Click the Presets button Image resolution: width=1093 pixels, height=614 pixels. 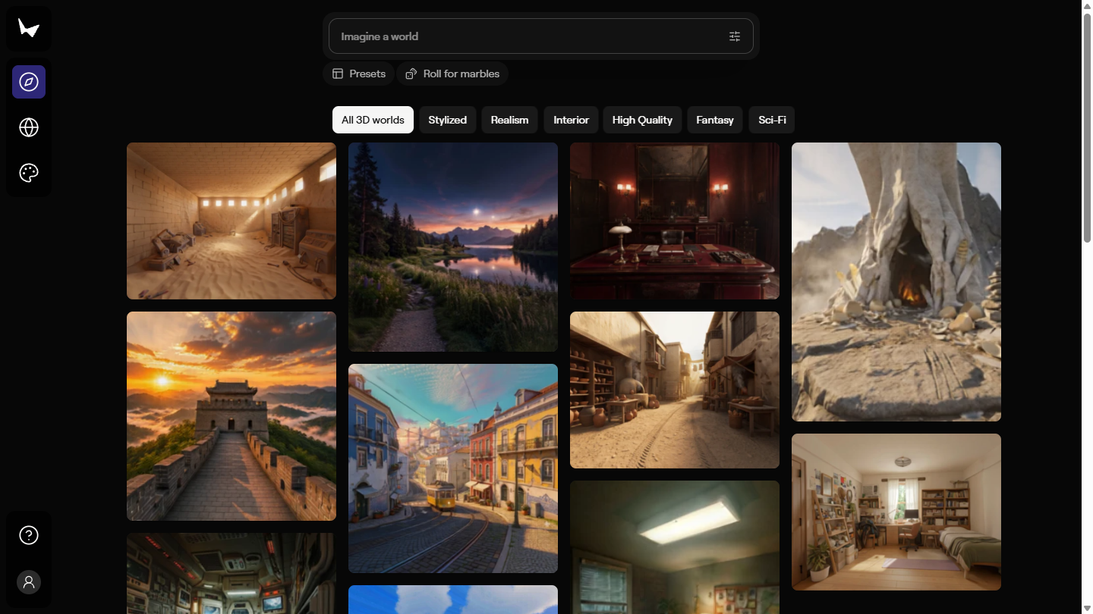[359, 74]
